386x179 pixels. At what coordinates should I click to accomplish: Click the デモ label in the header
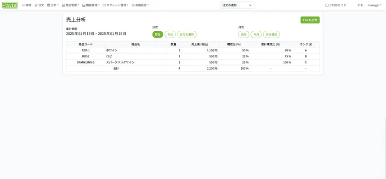tap(360, 5)
